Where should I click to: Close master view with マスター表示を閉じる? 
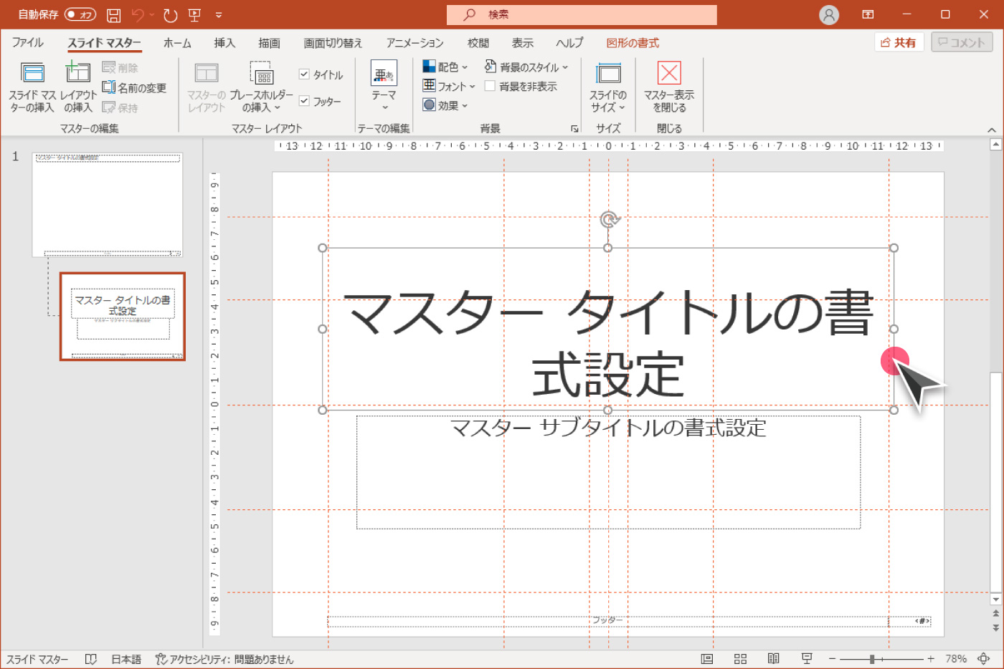coord(669,87)
